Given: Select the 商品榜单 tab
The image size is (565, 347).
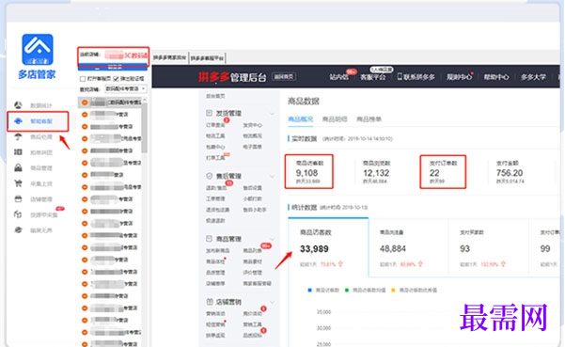Looking at the screenshot, I should click(x=369, y=118).
